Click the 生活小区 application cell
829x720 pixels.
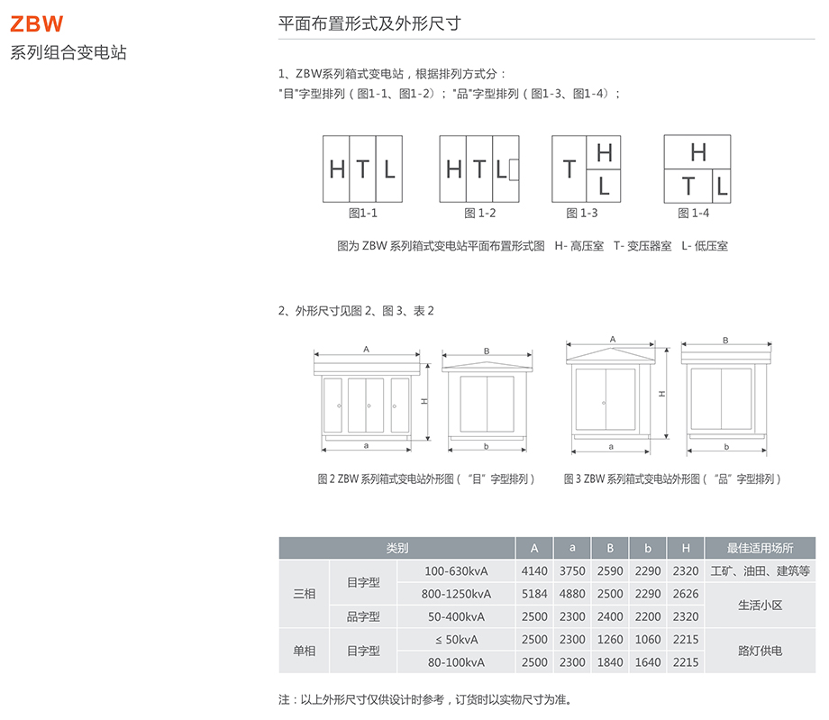point(760,605)
